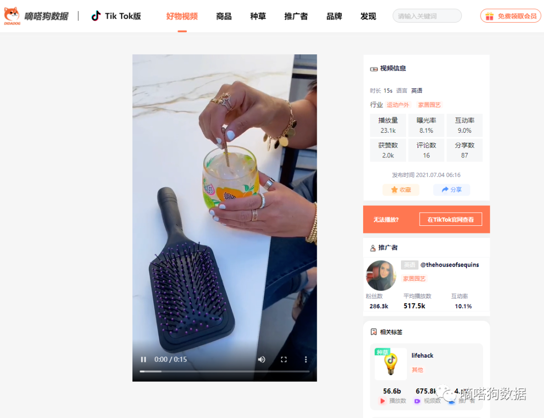Click the TikTok logo icon in header
Screen dimensions: 544x418
coord(96,16)
